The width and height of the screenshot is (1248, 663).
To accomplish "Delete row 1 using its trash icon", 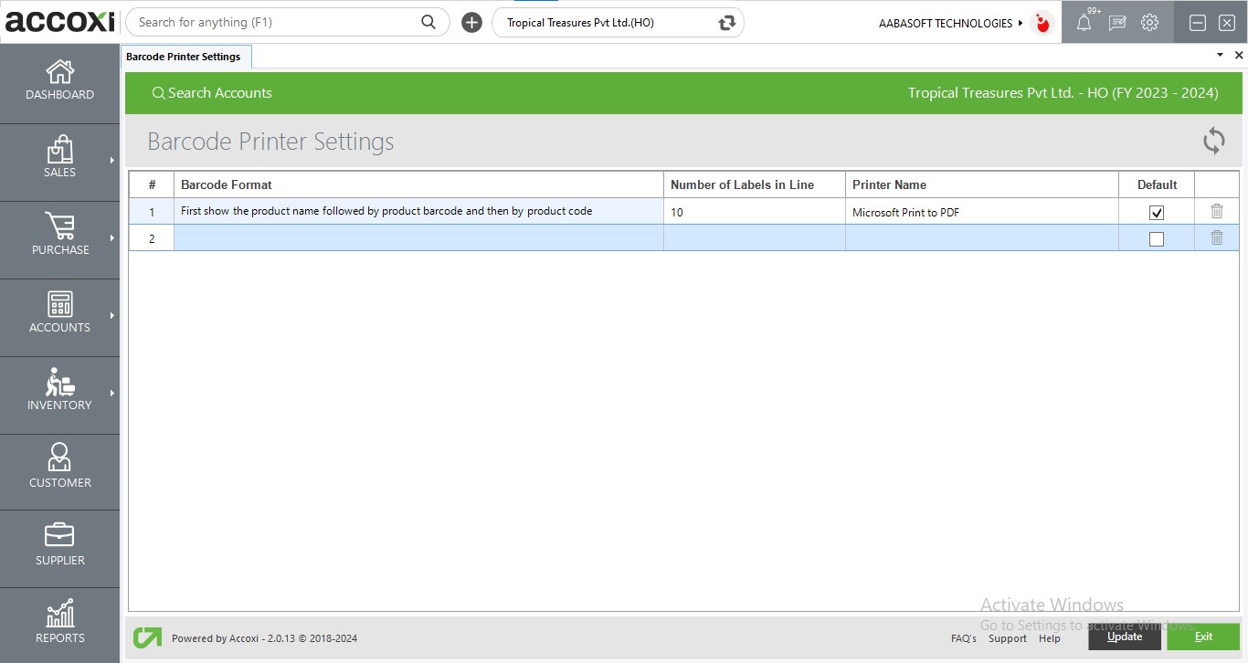I will coord(1216,211).
